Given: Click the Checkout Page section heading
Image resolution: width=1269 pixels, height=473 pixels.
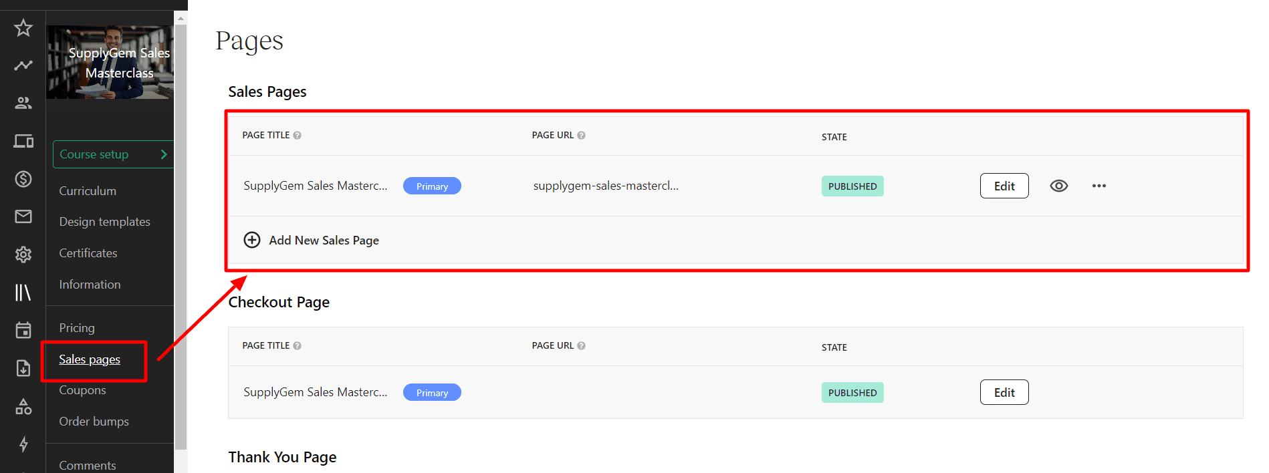Looking at the screenshot, I should pyautogui.click(x=279, y=303).
